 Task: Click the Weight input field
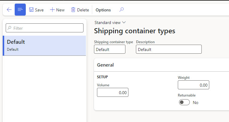pos(193,85)
